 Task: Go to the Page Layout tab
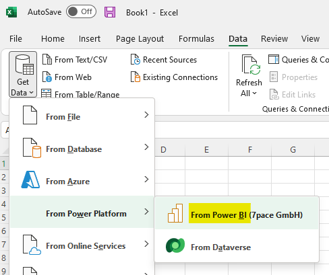tap(140, 39)
